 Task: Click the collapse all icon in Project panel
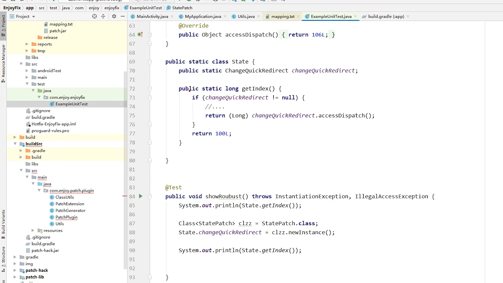pos(103,16)
